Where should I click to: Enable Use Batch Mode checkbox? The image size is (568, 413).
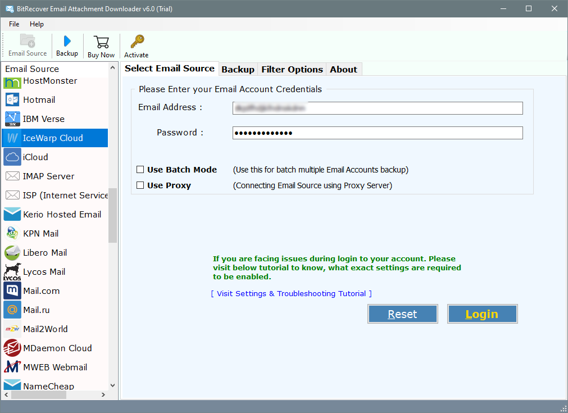[140, 169]
